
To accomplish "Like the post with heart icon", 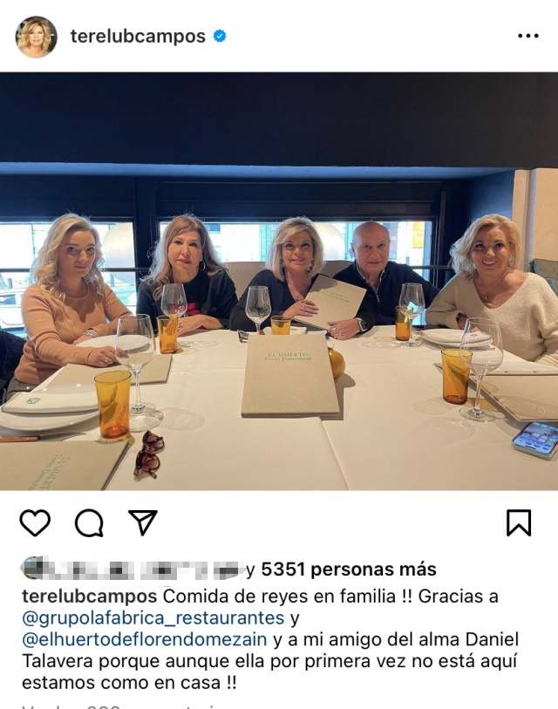I will pyautogui.click(x=35, y=522).
